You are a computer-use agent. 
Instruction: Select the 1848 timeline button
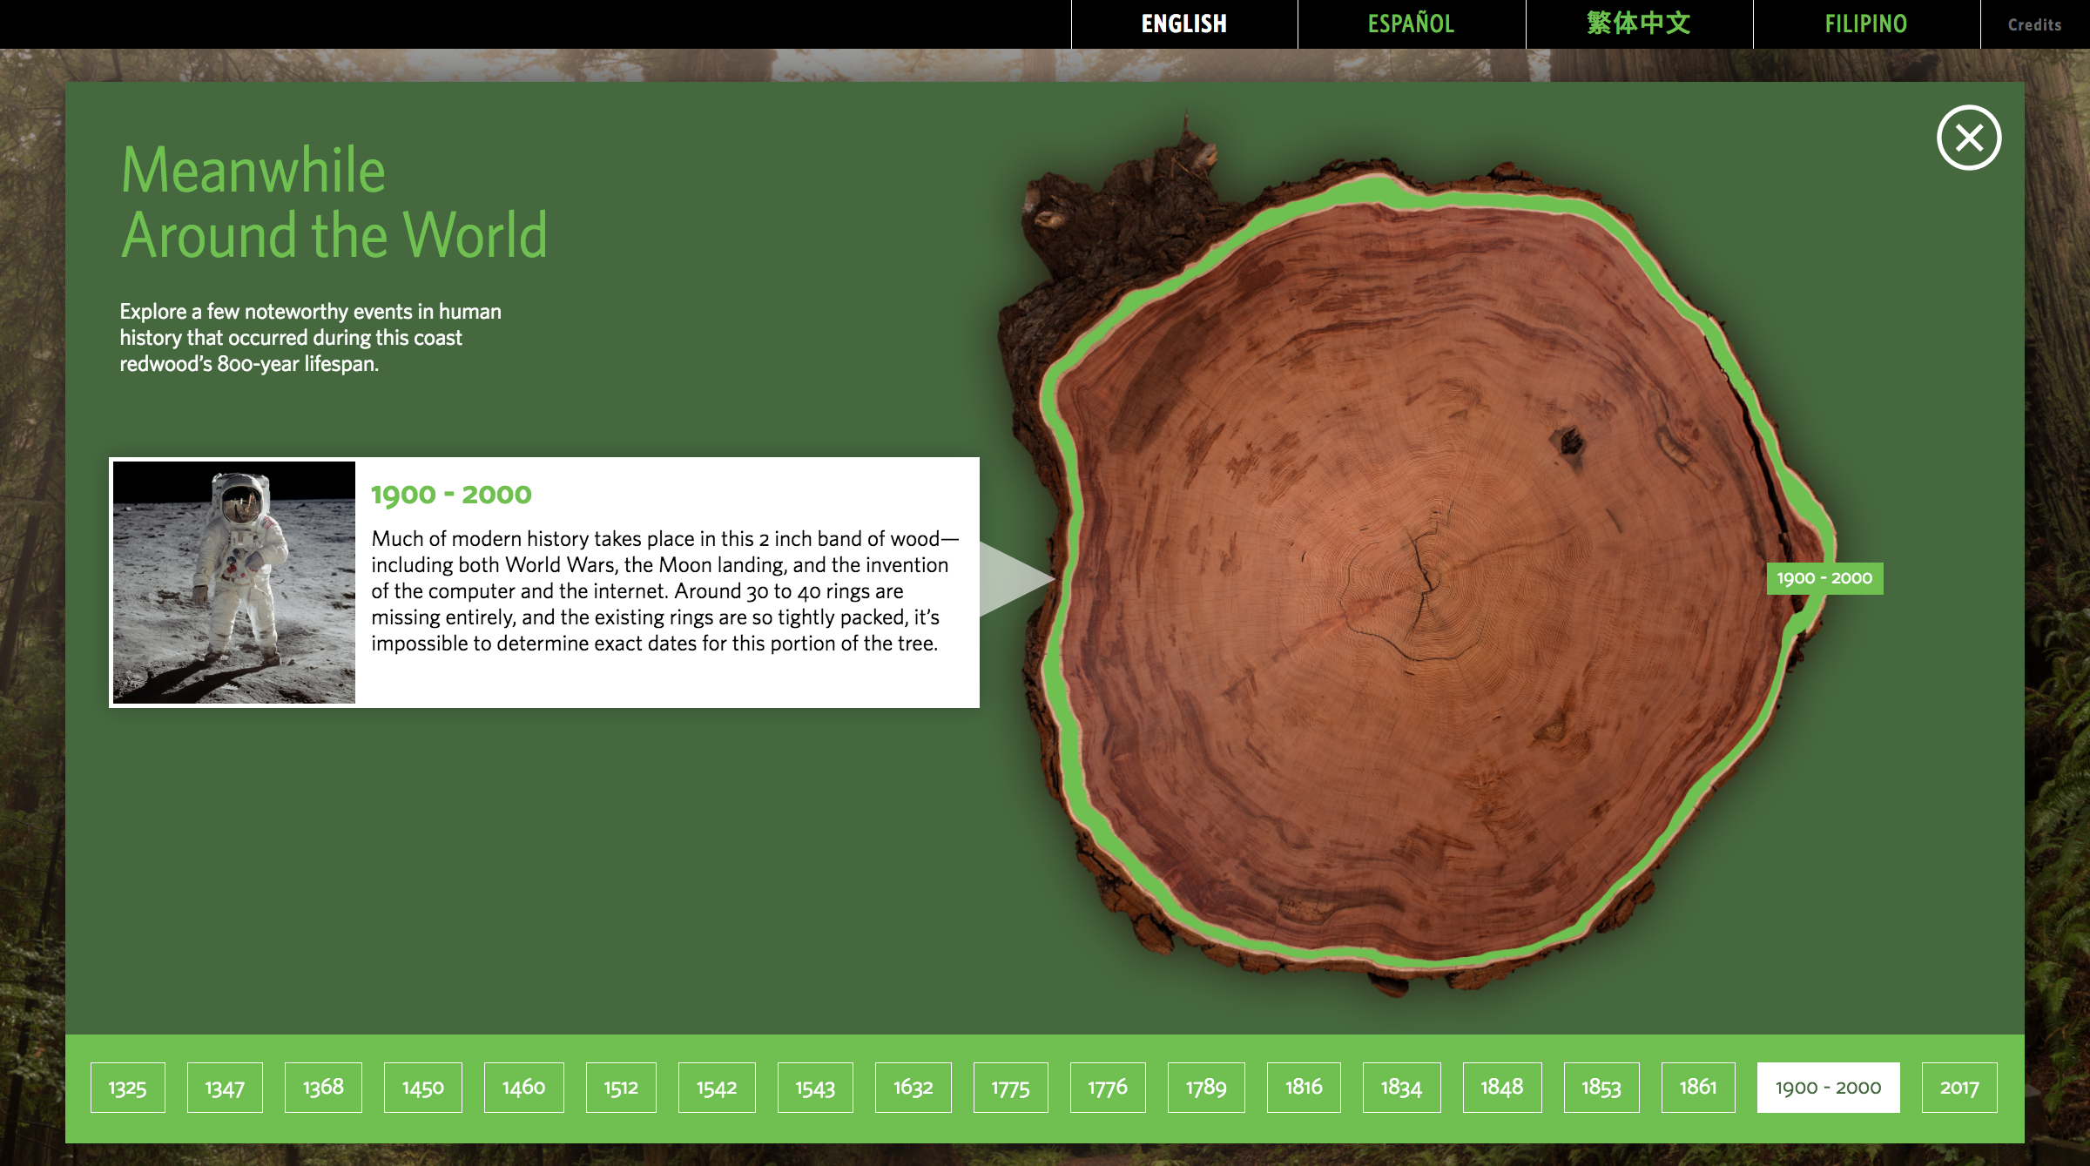1501,1088
